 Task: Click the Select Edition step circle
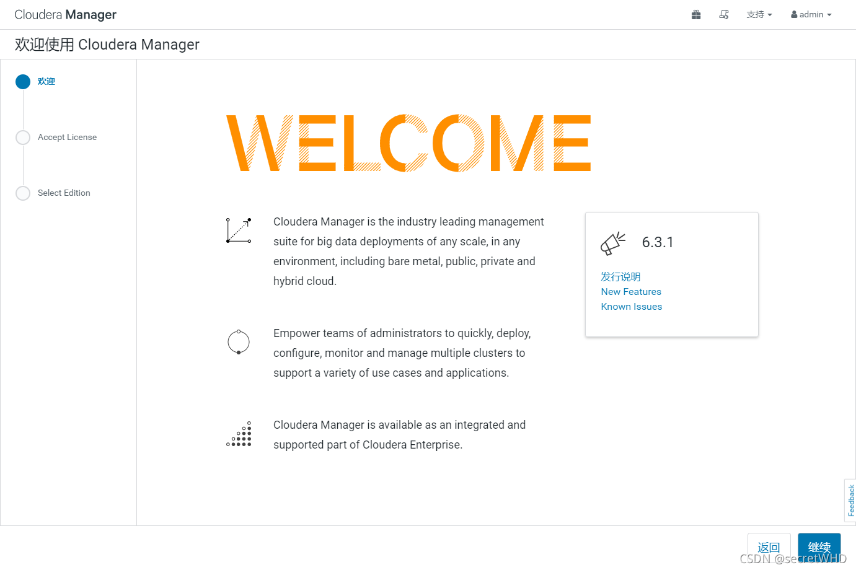click(23, 193)
